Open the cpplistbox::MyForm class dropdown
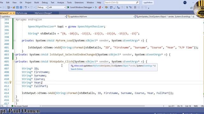The width and height of the screenshot is (204, 114). click(x=134, y=16)
